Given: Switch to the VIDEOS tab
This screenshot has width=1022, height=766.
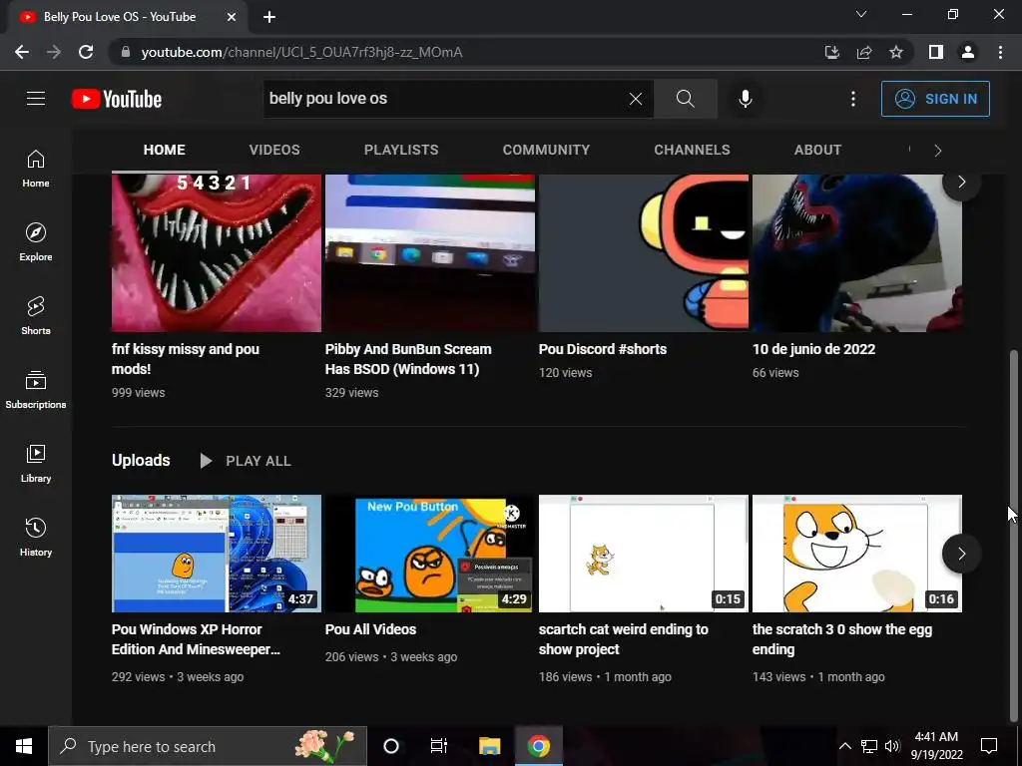Looking at the screenshot, I should (x=274, y=150).
